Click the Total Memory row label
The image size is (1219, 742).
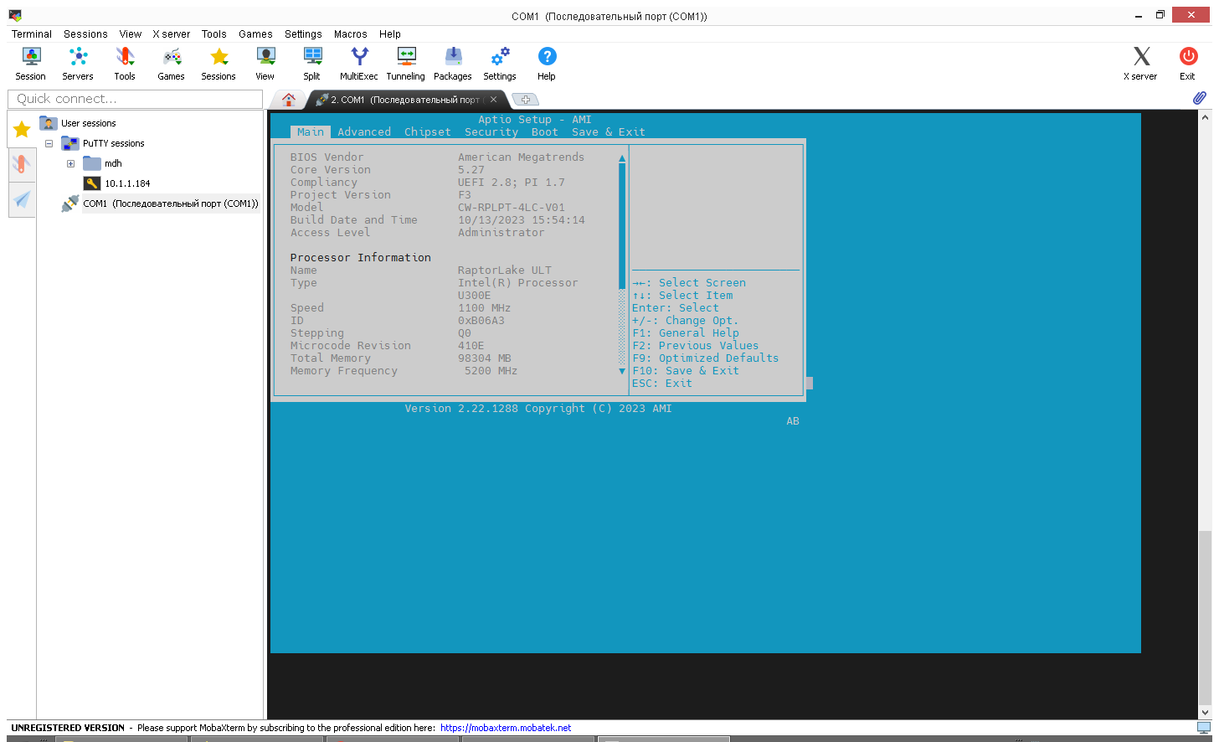[331, 358]
